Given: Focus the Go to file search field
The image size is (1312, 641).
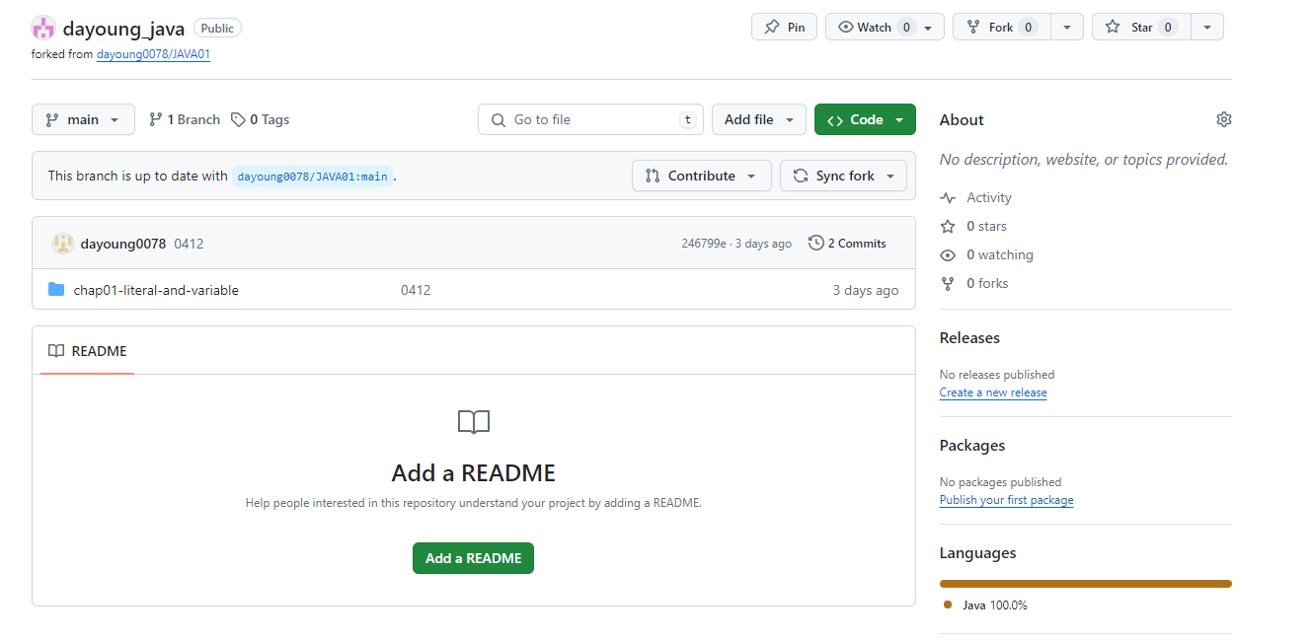Looking at the screenshot, I should (590, 119).
